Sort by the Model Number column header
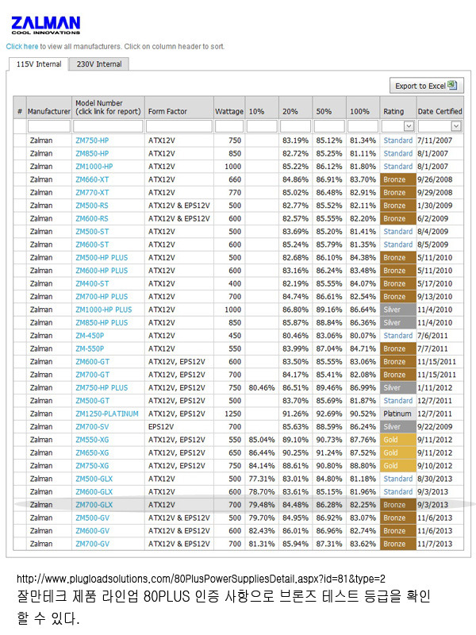 coord(108,107)
